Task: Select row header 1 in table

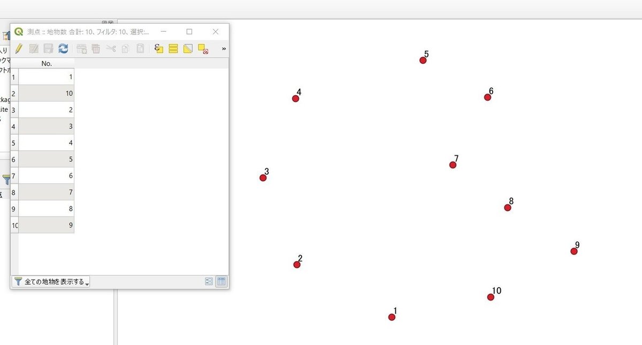Action: [14, 77]
